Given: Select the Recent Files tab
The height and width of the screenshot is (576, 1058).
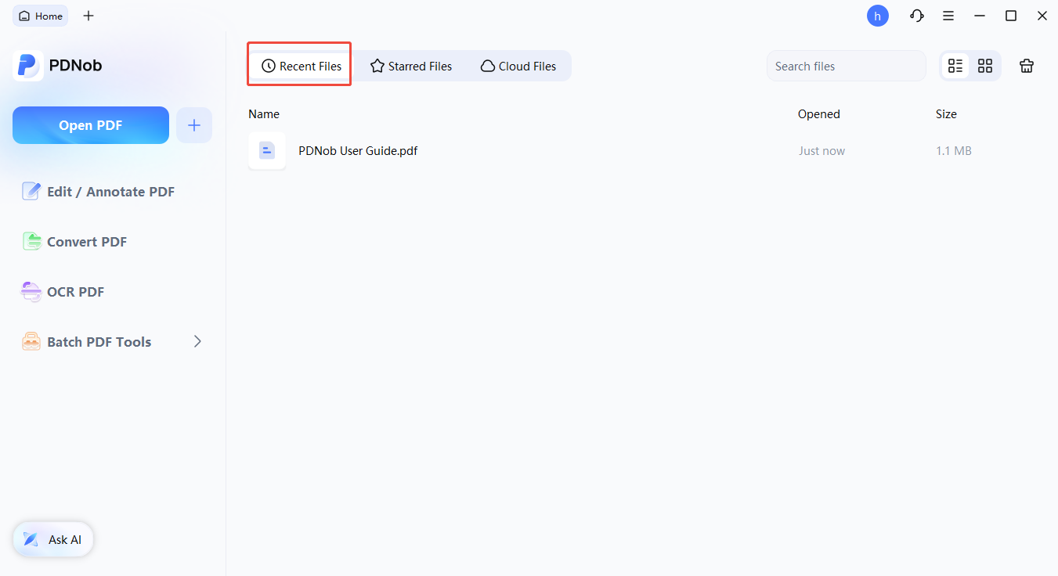Looking at the screenshot, I should click(x=302, y=67).
